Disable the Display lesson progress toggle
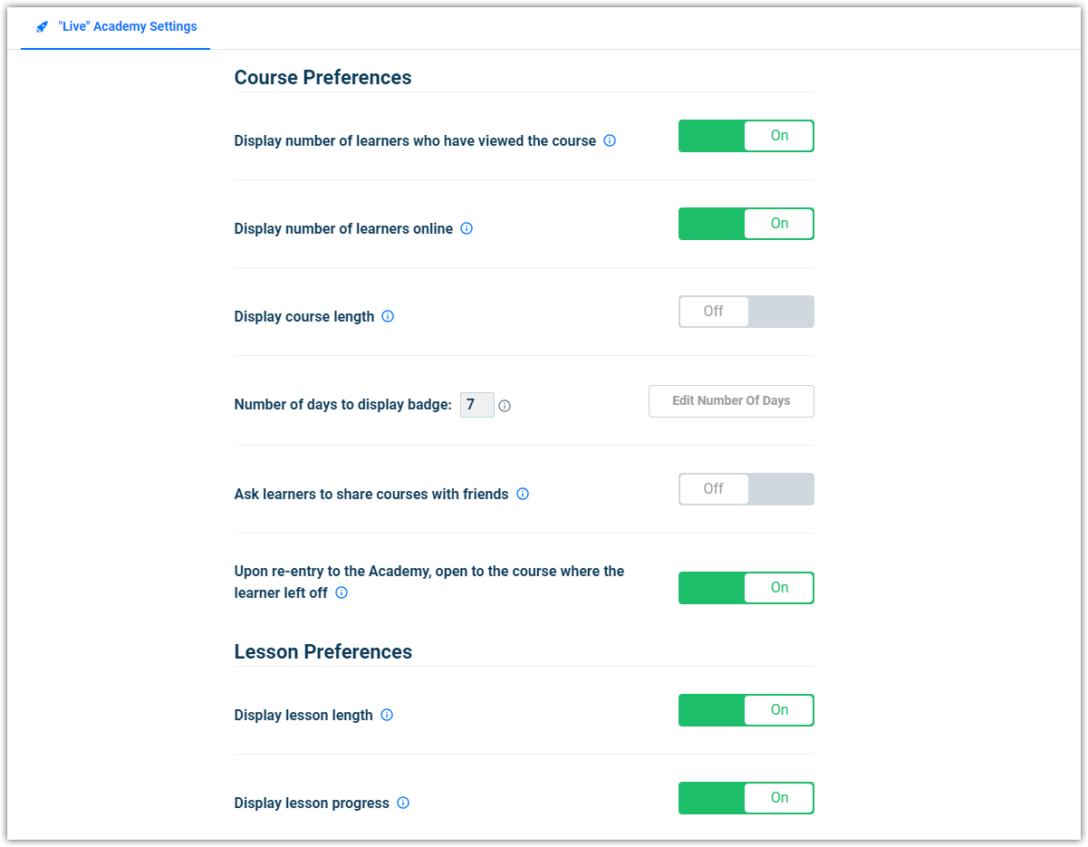The height and width of the screenshot is (847, 1088). pyautogui.click(x=746, y=798)
